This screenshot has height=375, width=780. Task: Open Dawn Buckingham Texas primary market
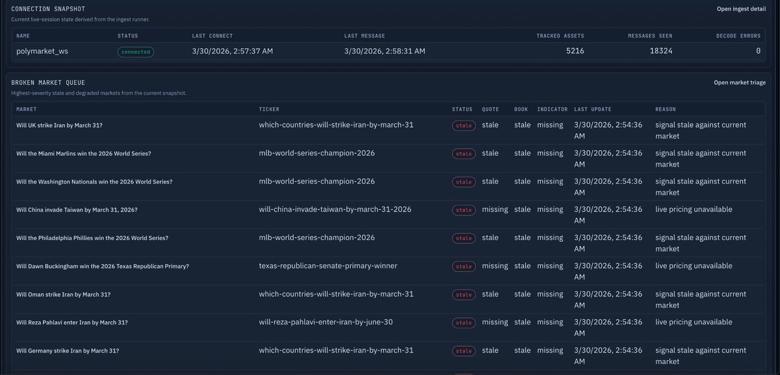[x=103, y=266]
